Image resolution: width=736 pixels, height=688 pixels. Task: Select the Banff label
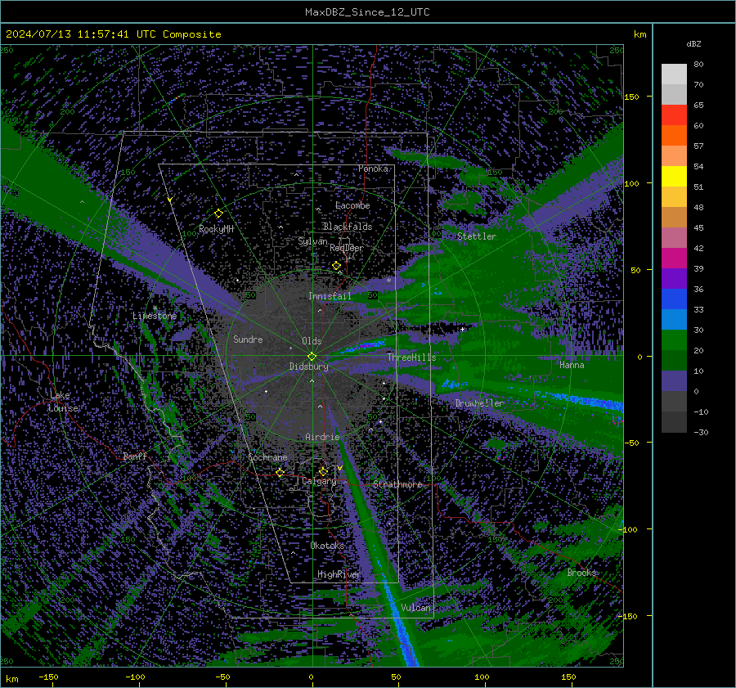tap(135, 456)
